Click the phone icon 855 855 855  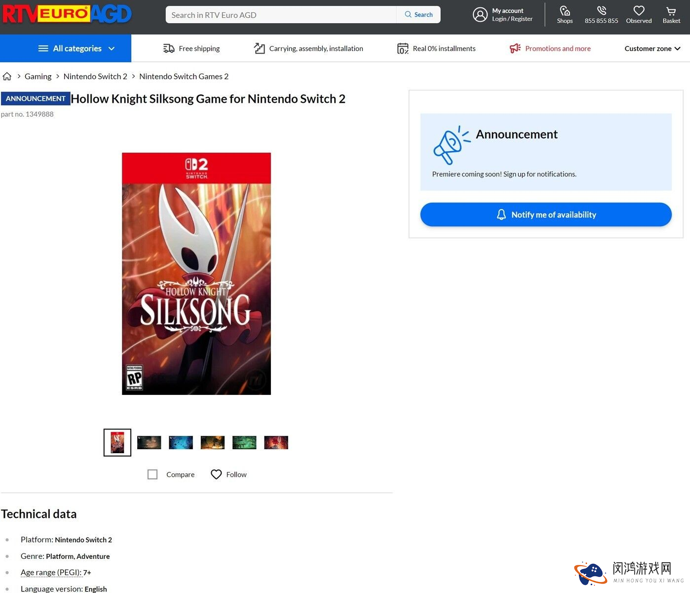pos(601,11)
